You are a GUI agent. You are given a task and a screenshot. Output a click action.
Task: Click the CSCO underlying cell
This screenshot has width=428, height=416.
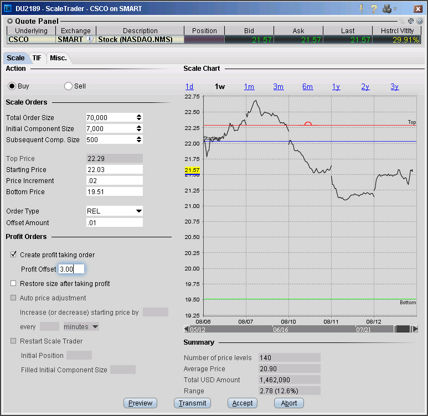tap(31, 40)
